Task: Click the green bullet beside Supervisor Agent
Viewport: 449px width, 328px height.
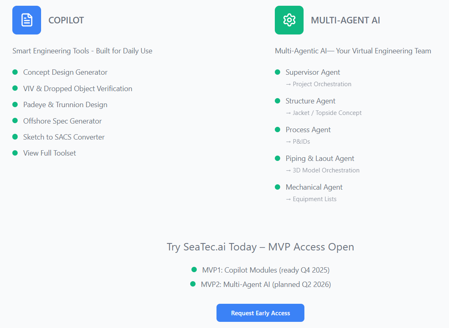Action: [x=278, y=72]
